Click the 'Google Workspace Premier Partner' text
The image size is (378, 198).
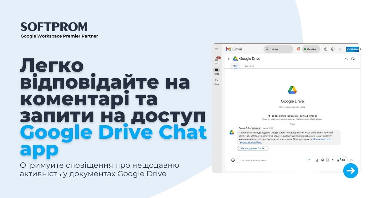pos(59,36)
